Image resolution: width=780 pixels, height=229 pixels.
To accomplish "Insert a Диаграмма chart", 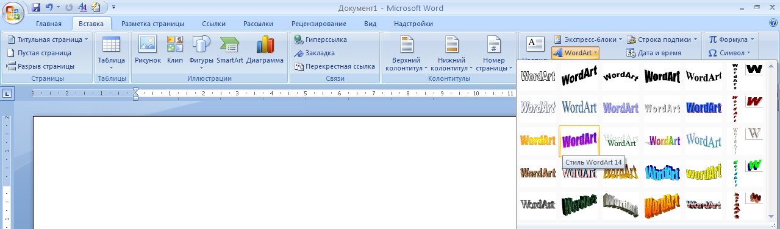I will [x=265, y=50].
